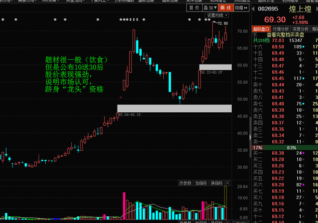The width and height of the screenshot is (318, 223).
Task: Switch to the 深度分析 tab
Action: point(300,29)
